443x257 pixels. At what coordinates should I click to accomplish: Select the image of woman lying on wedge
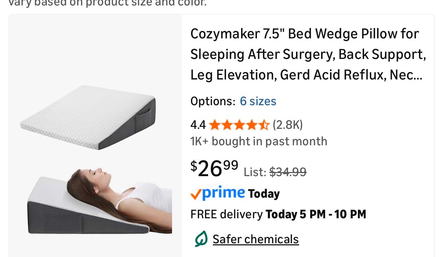tap(100, 200)
